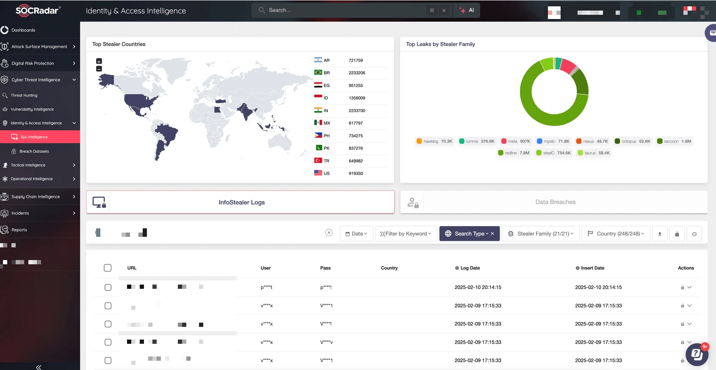Click the Operational Intelligence gear icon
The image size is (716, 370).
coord(5,179)
